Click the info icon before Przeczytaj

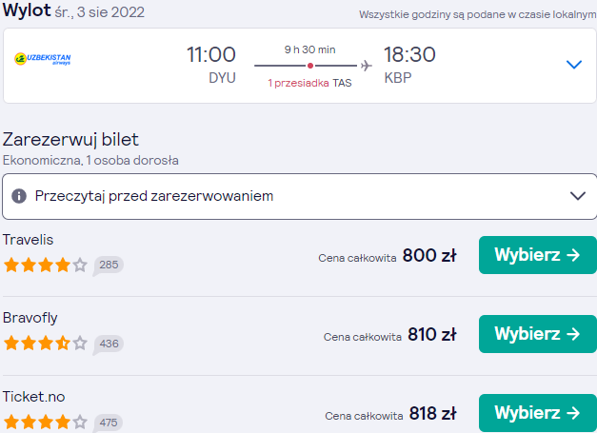pos(19,196)
